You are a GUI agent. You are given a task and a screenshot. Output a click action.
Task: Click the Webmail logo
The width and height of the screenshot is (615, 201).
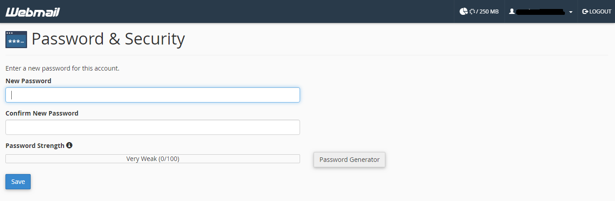point(32,12)
